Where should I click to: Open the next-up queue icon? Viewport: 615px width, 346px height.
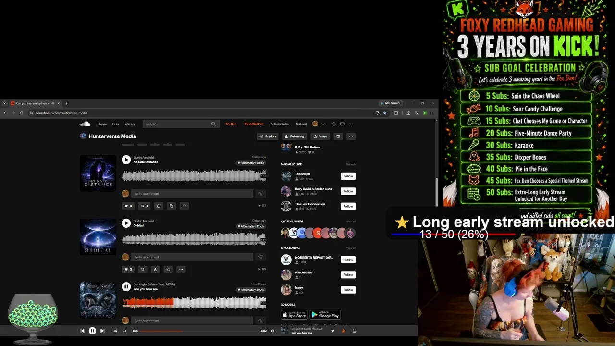point(354,331)
